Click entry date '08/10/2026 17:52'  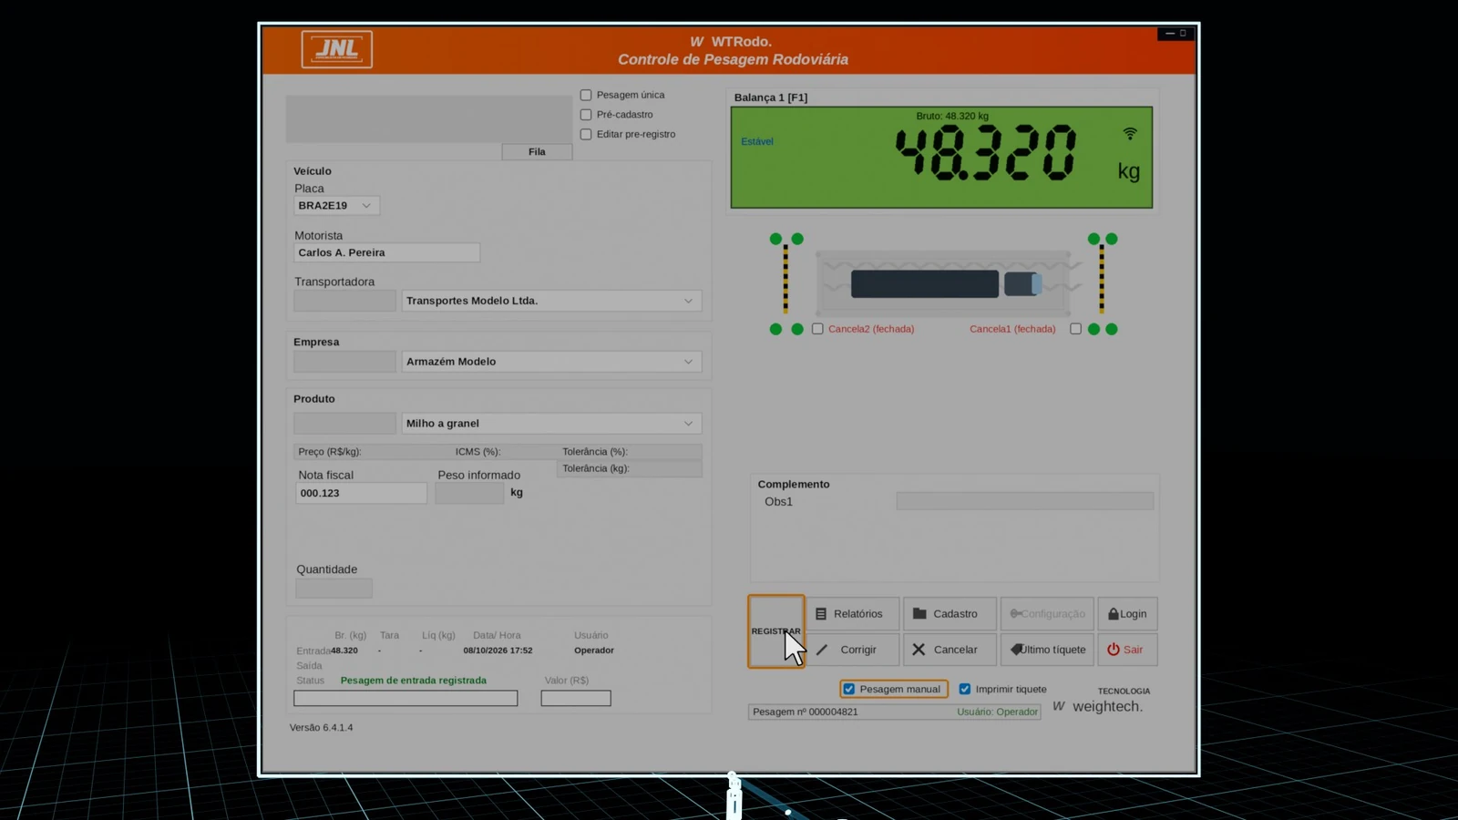coord(498,651)
